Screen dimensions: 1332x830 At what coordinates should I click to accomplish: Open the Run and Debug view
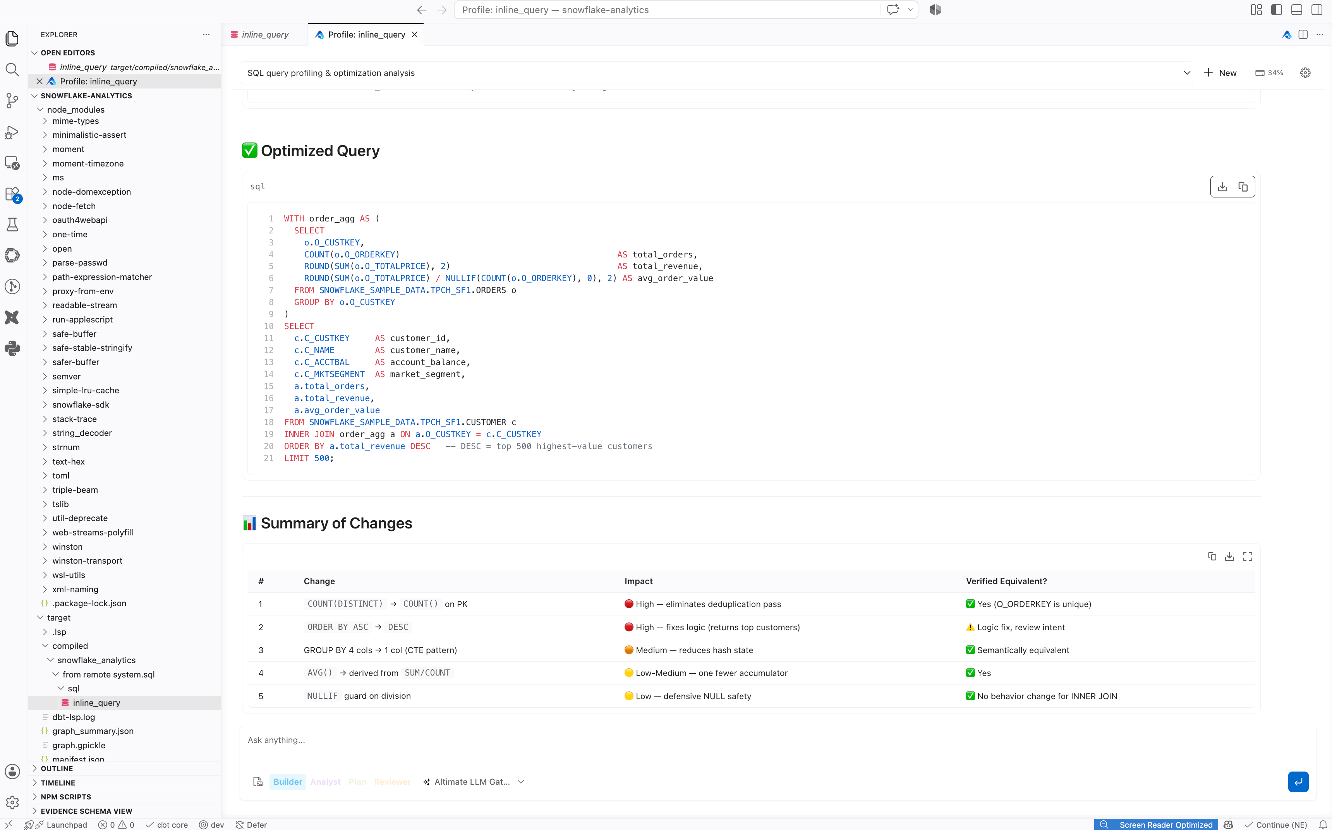tap(12, 132)
